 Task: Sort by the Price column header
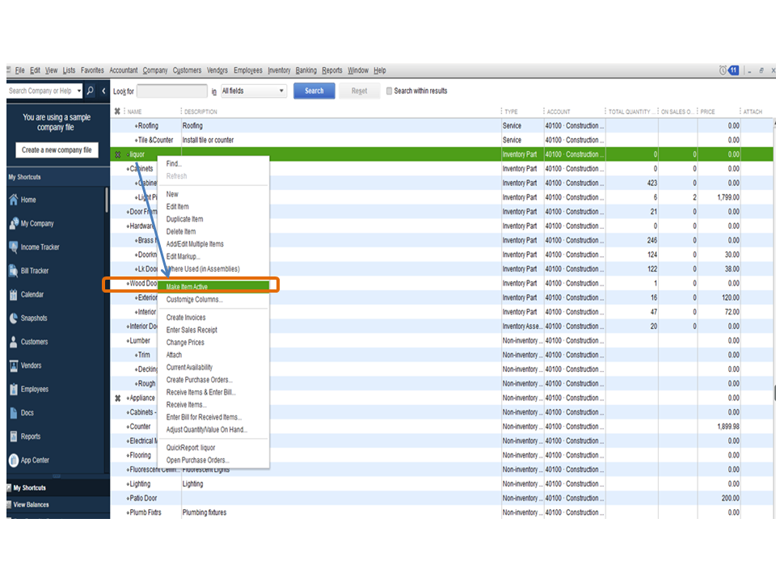click(x=707, y=112)
